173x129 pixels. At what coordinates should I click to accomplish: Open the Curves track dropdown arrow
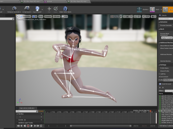click(x=41, y=120)
